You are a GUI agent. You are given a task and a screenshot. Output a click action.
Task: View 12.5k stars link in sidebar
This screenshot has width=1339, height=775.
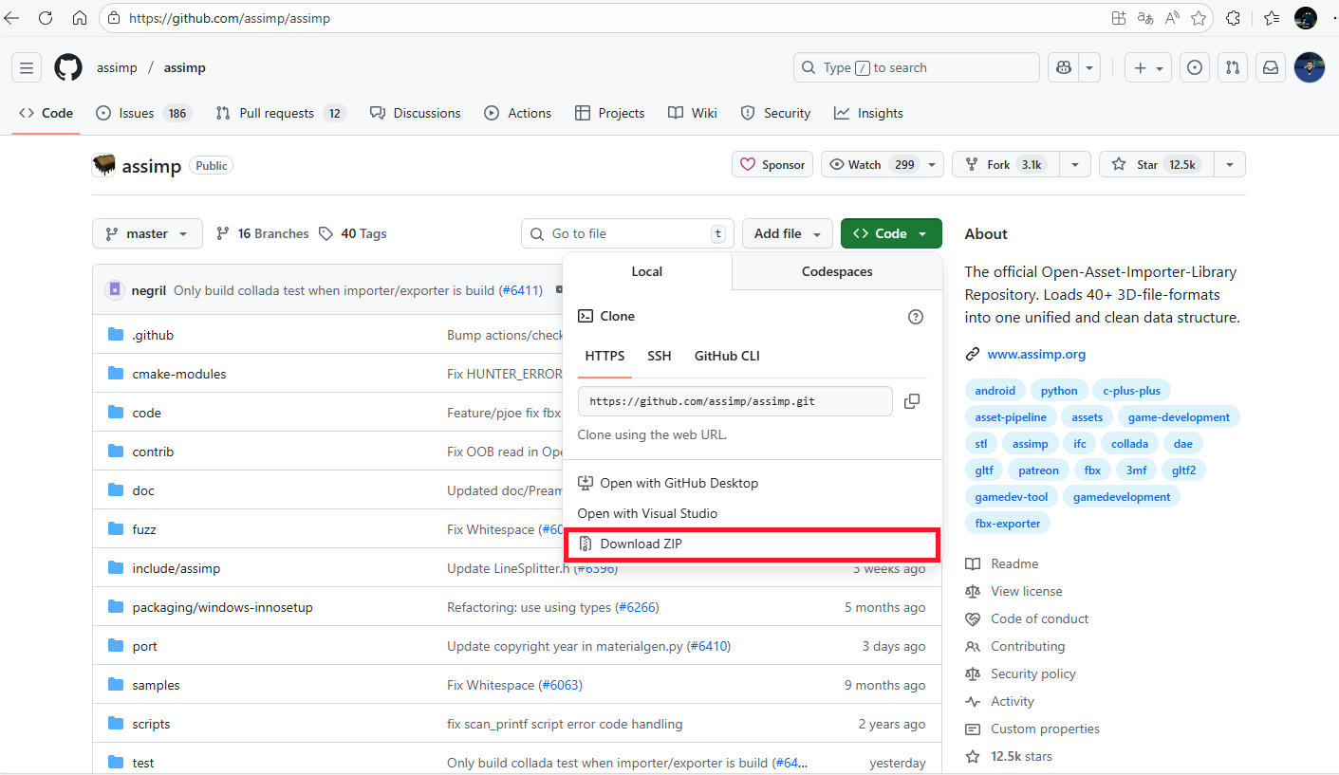1009,756
